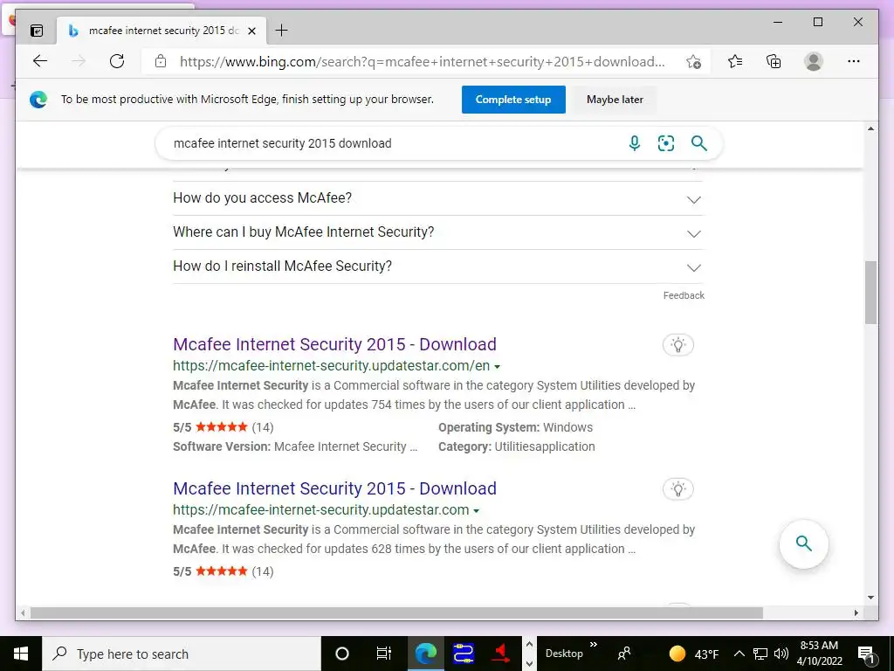Expand the Desktop toolbar chevron
Screen dimensions: 894x671
click(594, 645)
